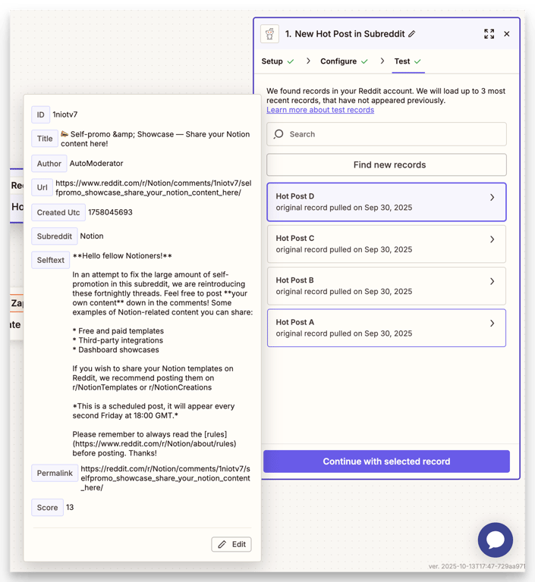Expand Hot Post B chevron
Image resolution: width=535 pixels, height=582 pixels.
tap(492, 281)
